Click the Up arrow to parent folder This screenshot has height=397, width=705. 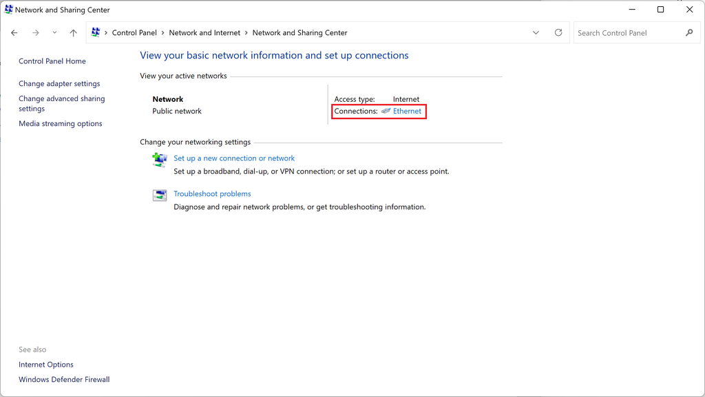pyautogui.click(x=74, y=33)
